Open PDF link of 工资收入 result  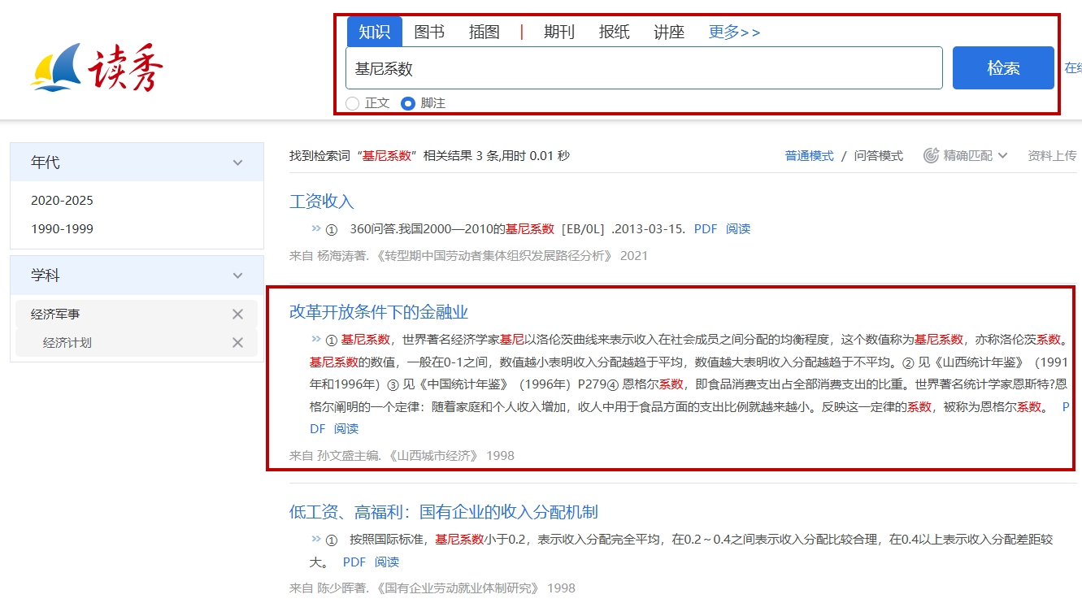click(705, 229)
